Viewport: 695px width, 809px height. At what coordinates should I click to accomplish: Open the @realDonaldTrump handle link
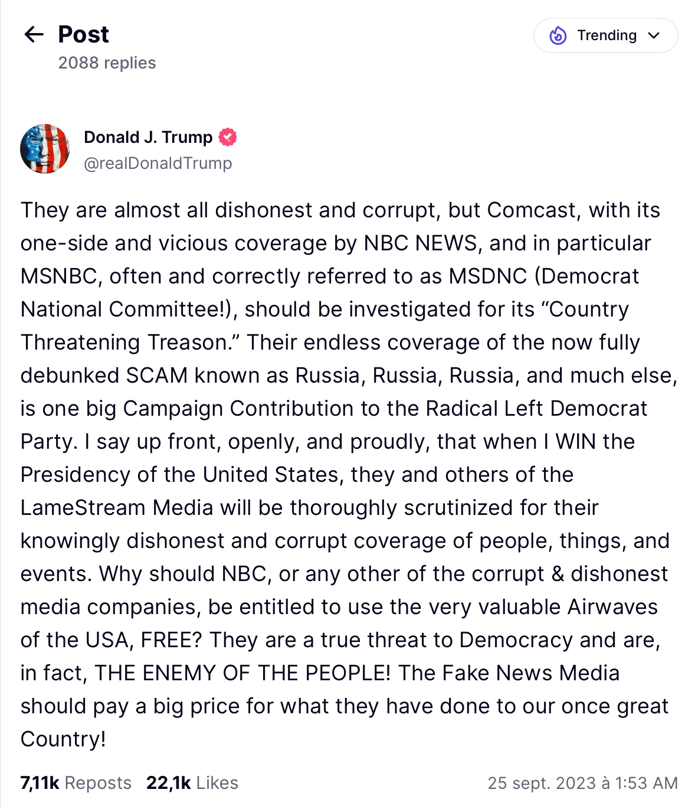158,163
